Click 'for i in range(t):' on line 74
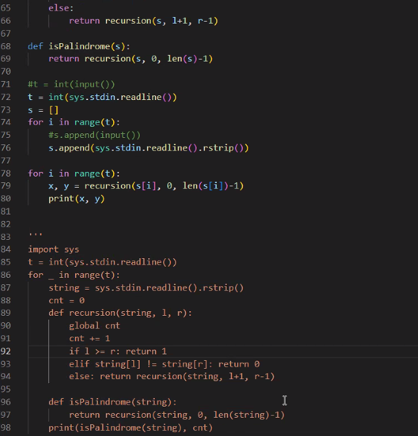418x436 pixels. click(74, 122)
